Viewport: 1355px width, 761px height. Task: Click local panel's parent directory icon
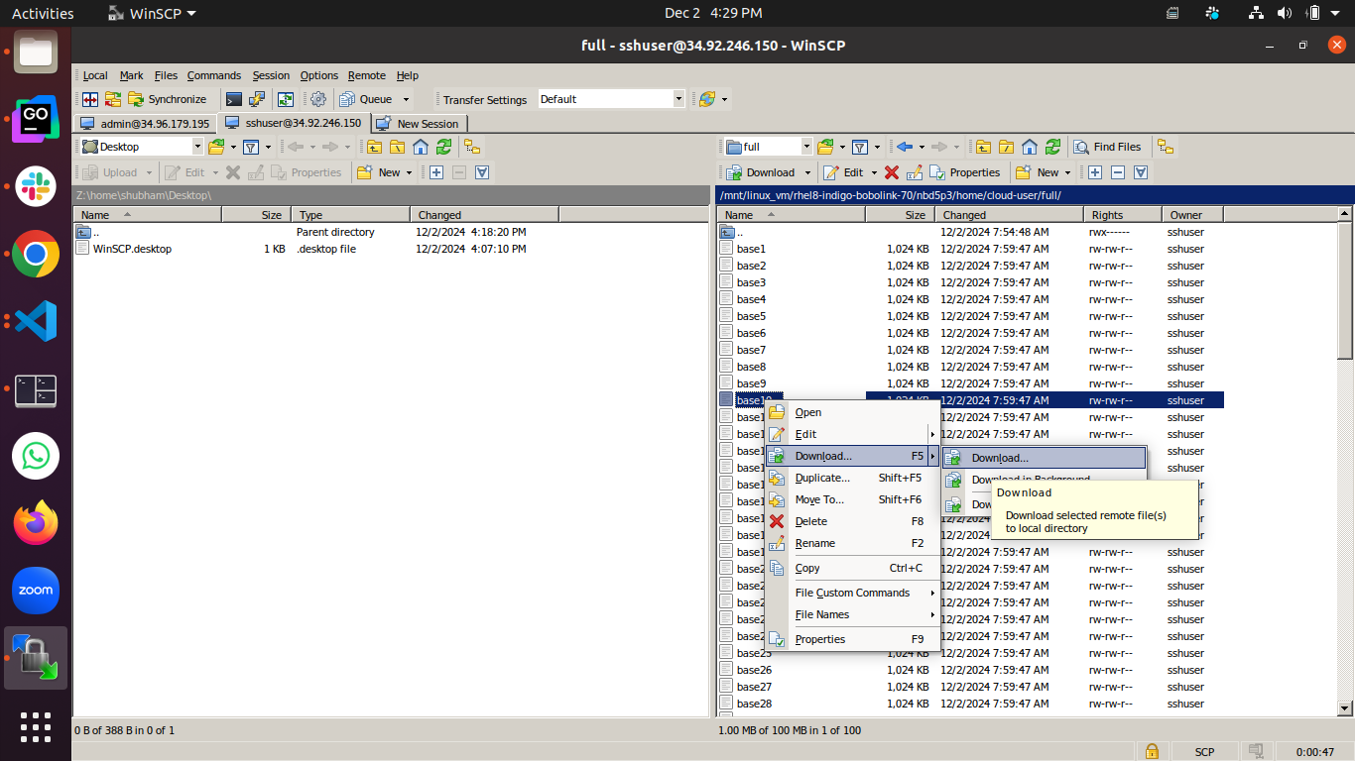coord(374,147)
